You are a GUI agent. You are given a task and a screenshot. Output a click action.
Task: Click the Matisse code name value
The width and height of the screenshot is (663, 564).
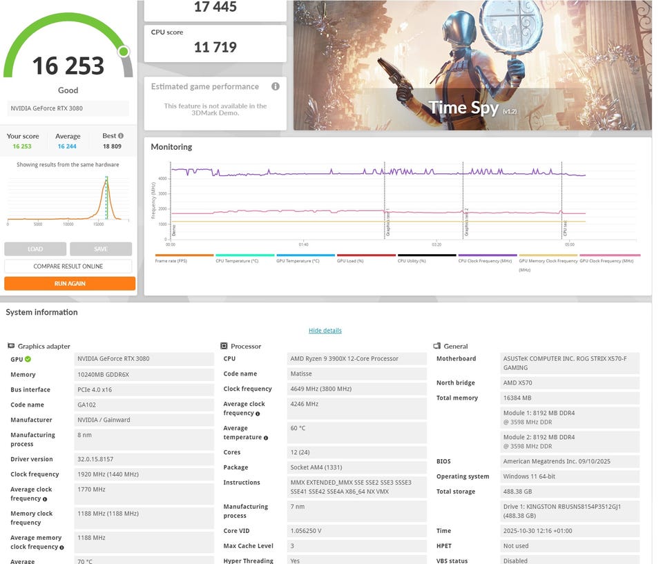click(357, 373)
